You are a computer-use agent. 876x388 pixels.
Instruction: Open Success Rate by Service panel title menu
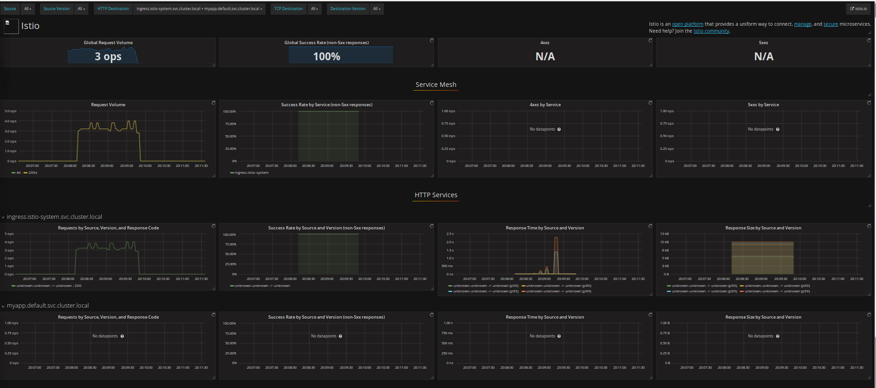tap(327, 105)
